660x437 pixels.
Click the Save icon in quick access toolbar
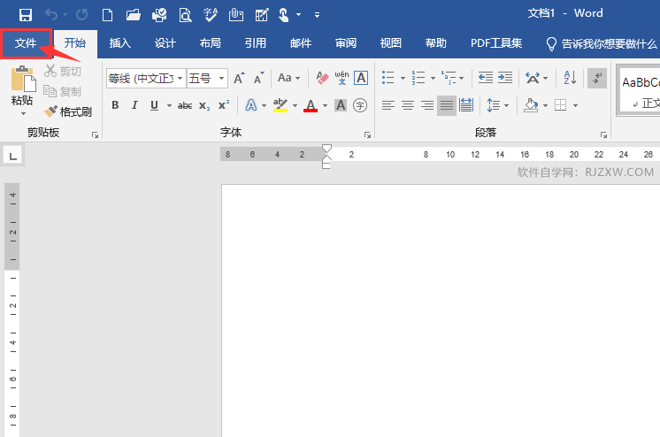(25, 14)
